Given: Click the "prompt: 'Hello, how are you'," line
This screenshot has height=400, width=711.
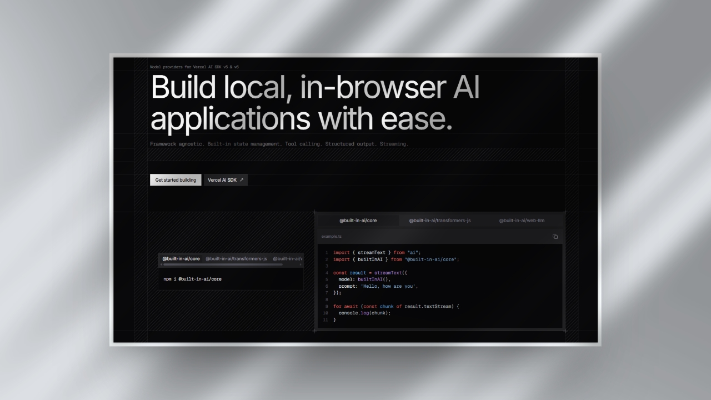Looking at the screenshot, I should click(378, 286).
